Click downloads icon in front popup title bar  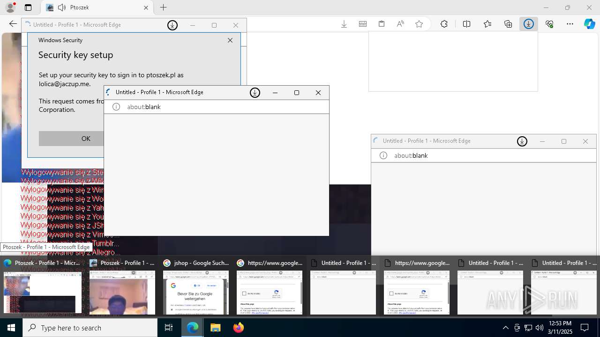[x=255, y=93]
